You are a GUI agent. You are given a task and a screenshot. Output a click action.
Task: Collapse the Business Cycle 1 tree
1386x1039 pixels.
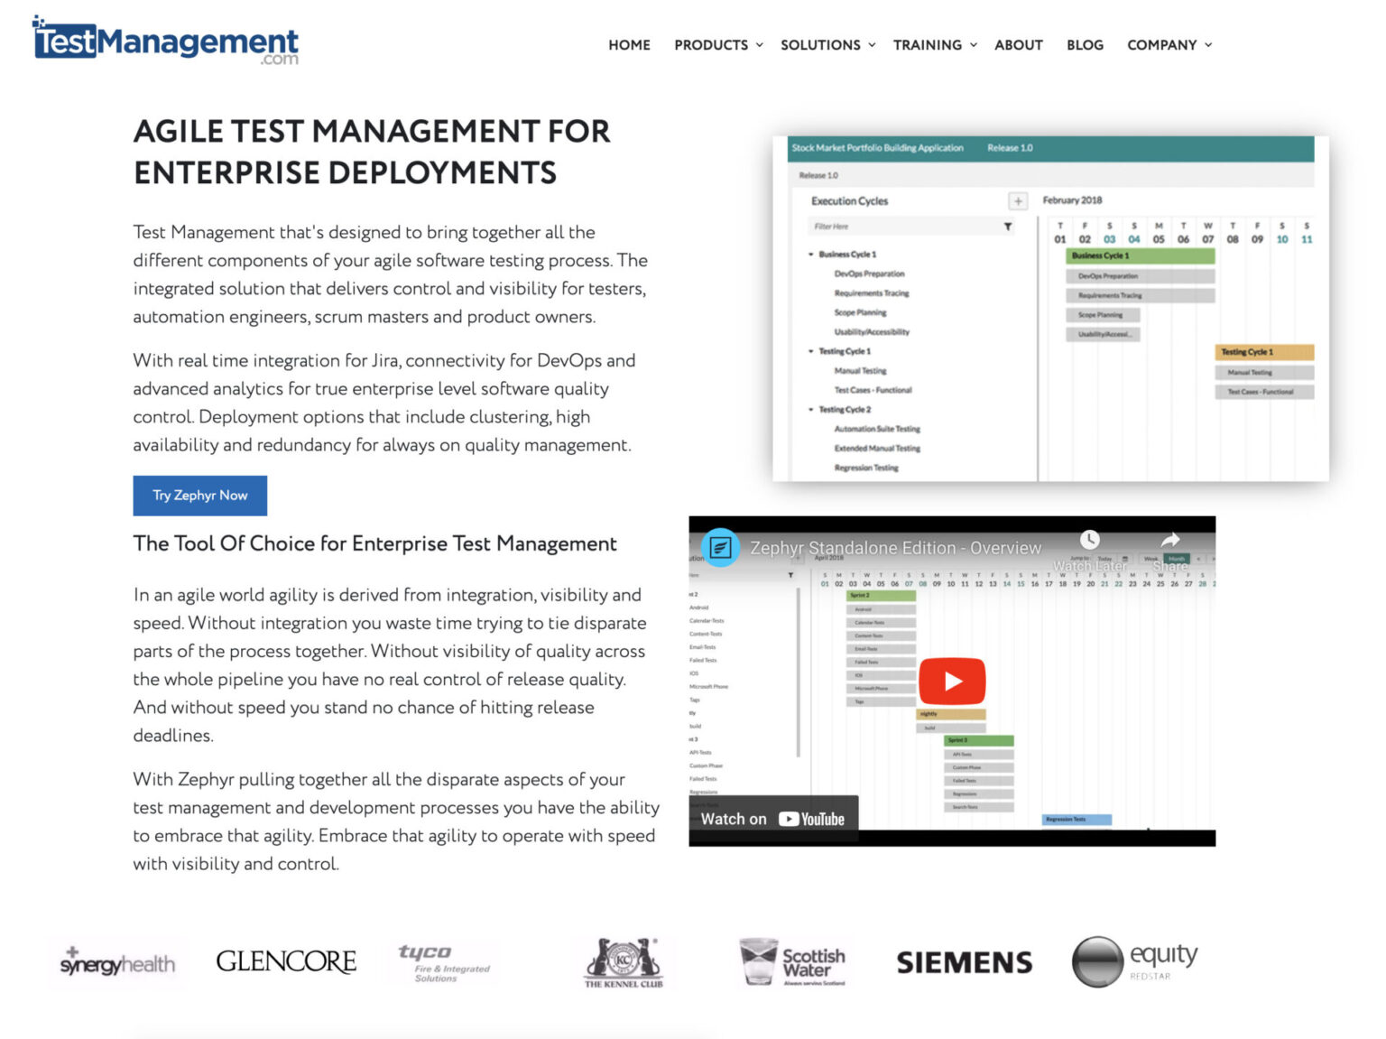tap(811, 254)
